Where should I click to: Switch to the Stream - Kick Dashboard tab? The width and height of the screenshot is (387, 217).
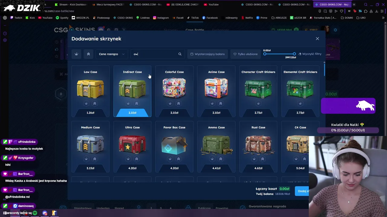71,5
